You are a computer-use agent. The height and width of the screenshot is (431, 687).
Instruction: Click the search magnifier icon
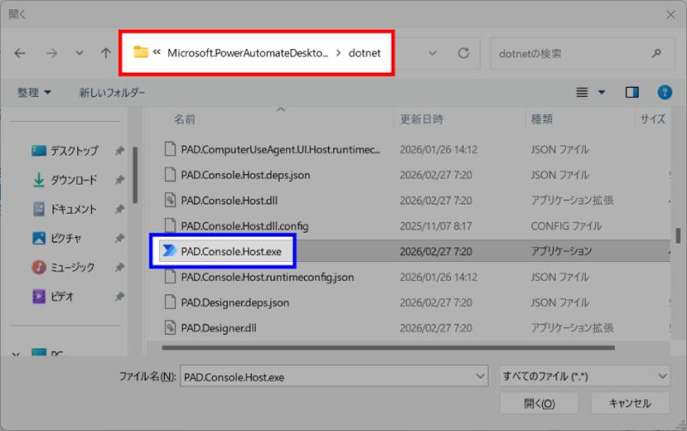[657, 53]
